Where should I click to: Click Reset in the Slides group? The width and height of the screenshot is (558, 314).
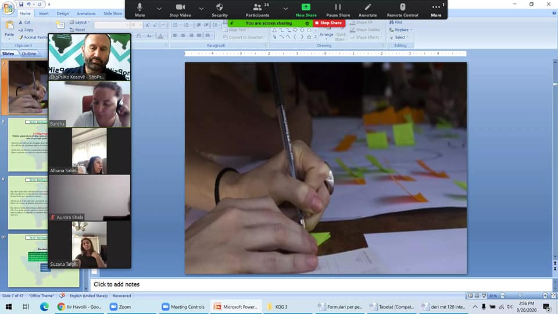pyautogui.click(x=77, y=30)
